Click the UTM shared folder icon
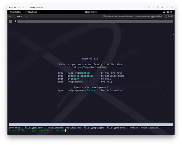182x145 pixels. (x=167, y=7)
